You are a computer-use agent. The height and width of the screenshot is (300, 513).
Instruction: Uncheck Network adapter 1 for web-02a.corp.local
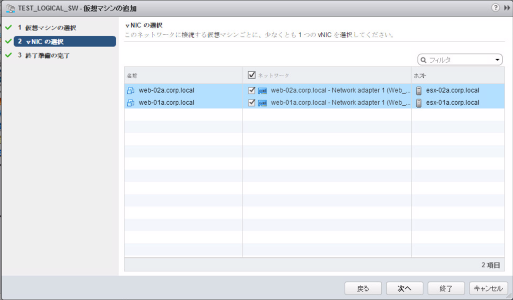click(250, 90)
